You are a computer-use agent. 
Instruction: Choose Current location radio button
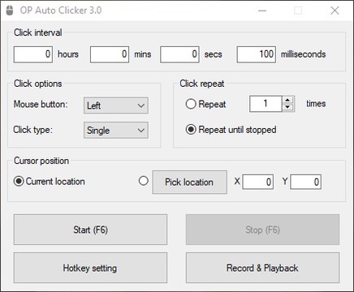[19, 182]
